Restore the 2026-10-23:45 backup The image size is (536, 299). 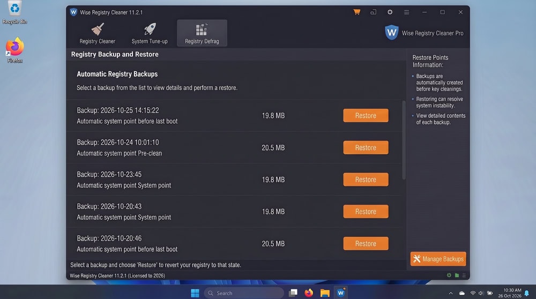366,180
